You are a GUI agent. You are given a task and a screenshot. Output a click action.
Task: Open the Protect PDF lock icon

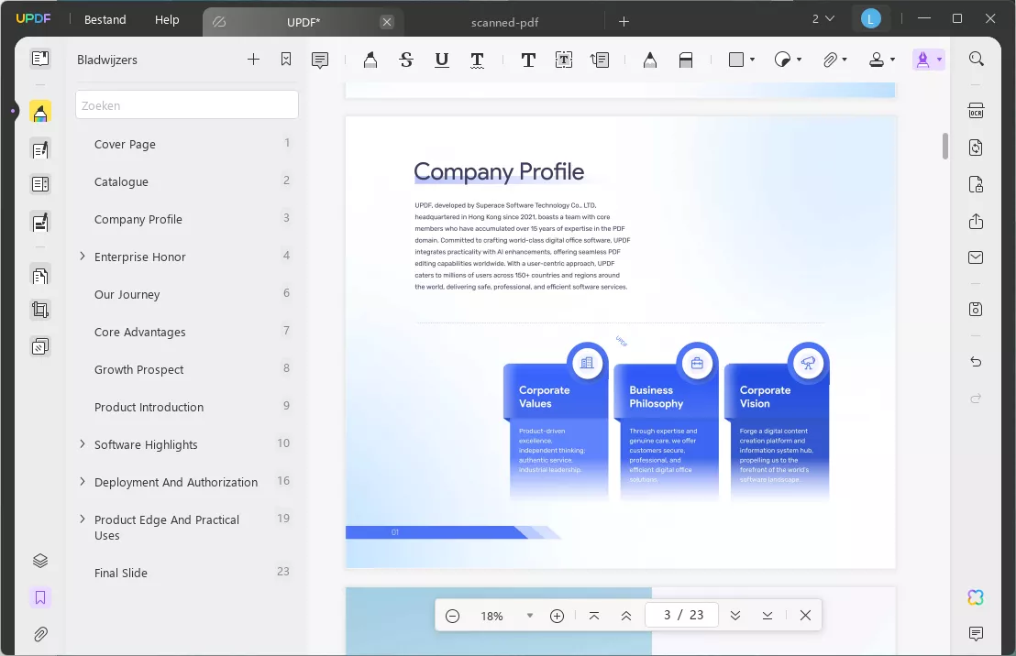(976, 184)
